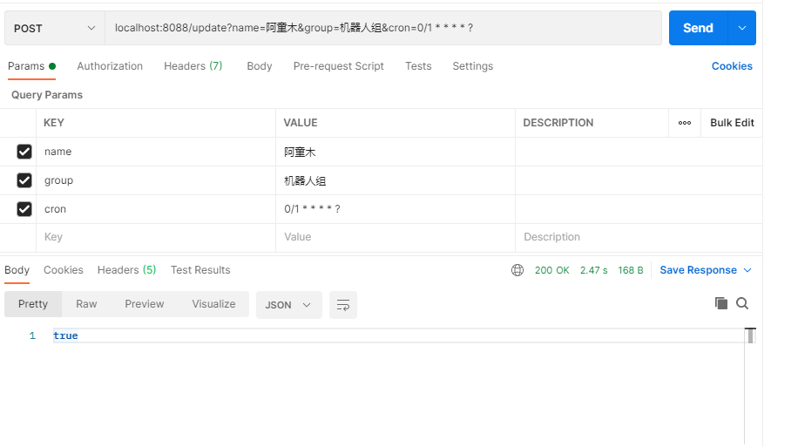798x447 pixels.
Task: Click the Send button
Action: [x=698, y=28]
